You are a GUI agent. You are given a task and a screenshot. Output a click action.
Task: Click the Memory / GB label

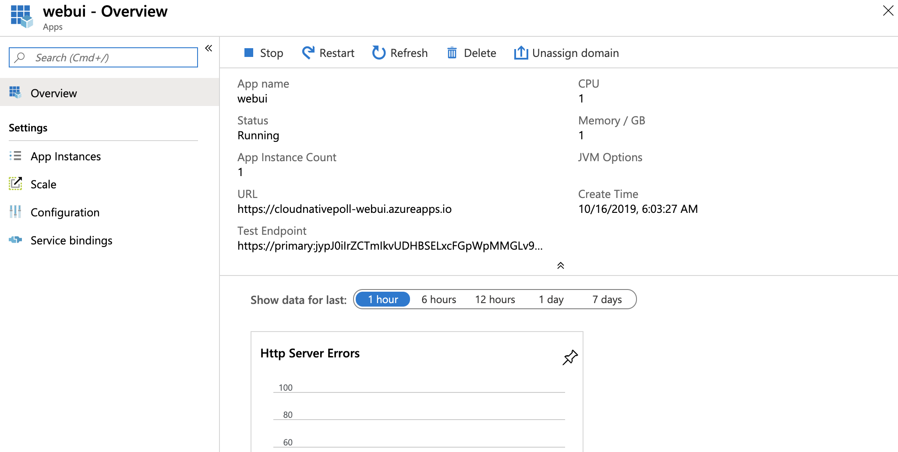(x=612, y=120)
